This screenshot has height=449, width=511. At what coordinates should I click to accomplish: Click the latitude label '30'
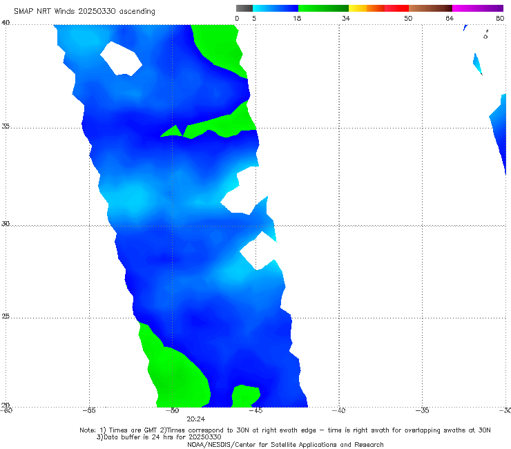click(6, 224)
